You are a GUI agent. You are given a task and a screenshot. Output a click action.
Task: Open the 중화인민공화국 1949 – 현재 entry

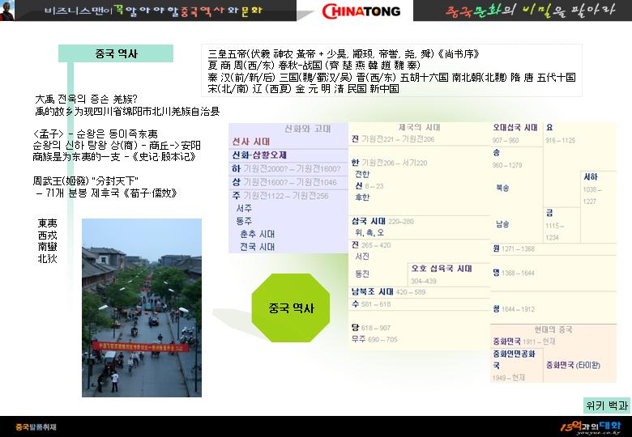[x=514, y=365]
